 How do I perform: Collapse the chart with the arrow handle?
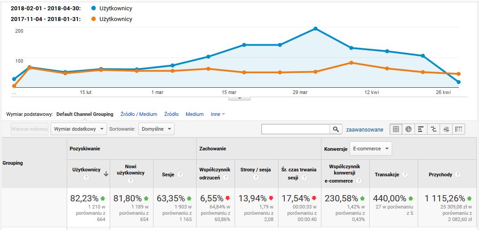tap(239, 98)
